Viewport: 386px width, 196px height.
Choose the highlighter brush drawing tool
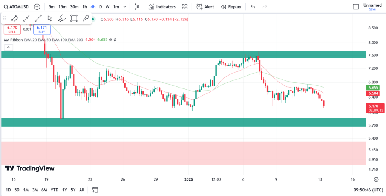tap(62, 18)
